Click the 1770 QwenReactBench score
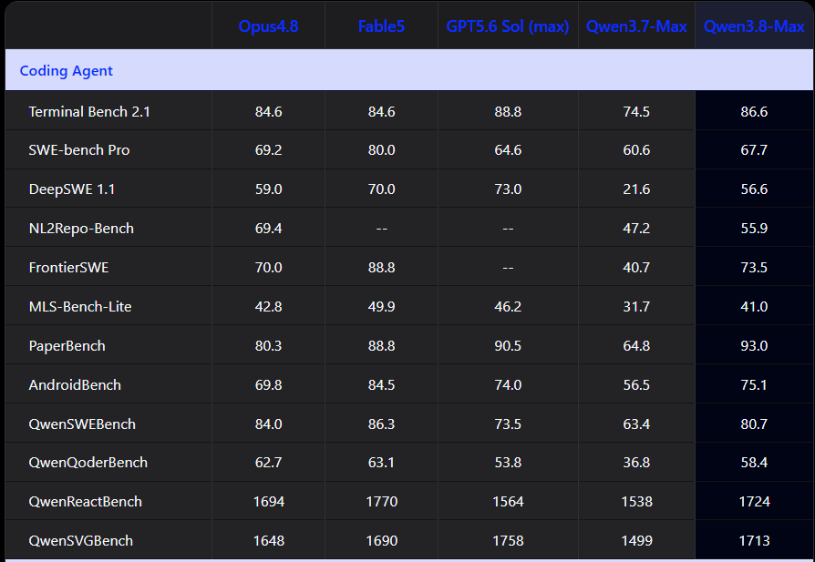 coord(381,502)
